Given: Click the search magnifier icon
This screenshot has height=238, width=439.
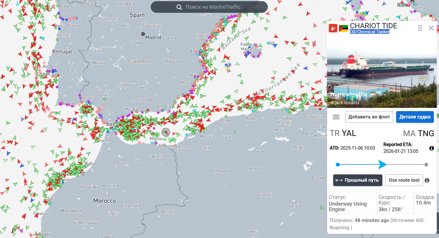Looking at the screenshot, I should [x=179, y=7].
